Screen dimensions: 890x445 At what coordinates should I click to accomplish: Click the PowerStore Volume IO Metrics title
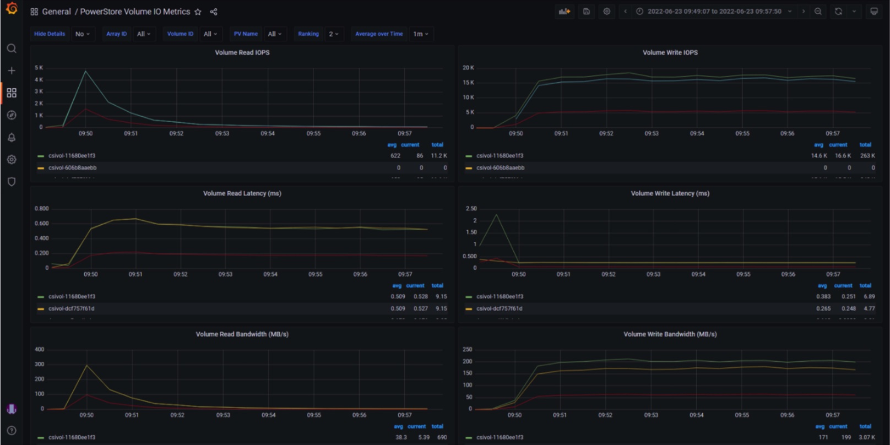point(135,12)
